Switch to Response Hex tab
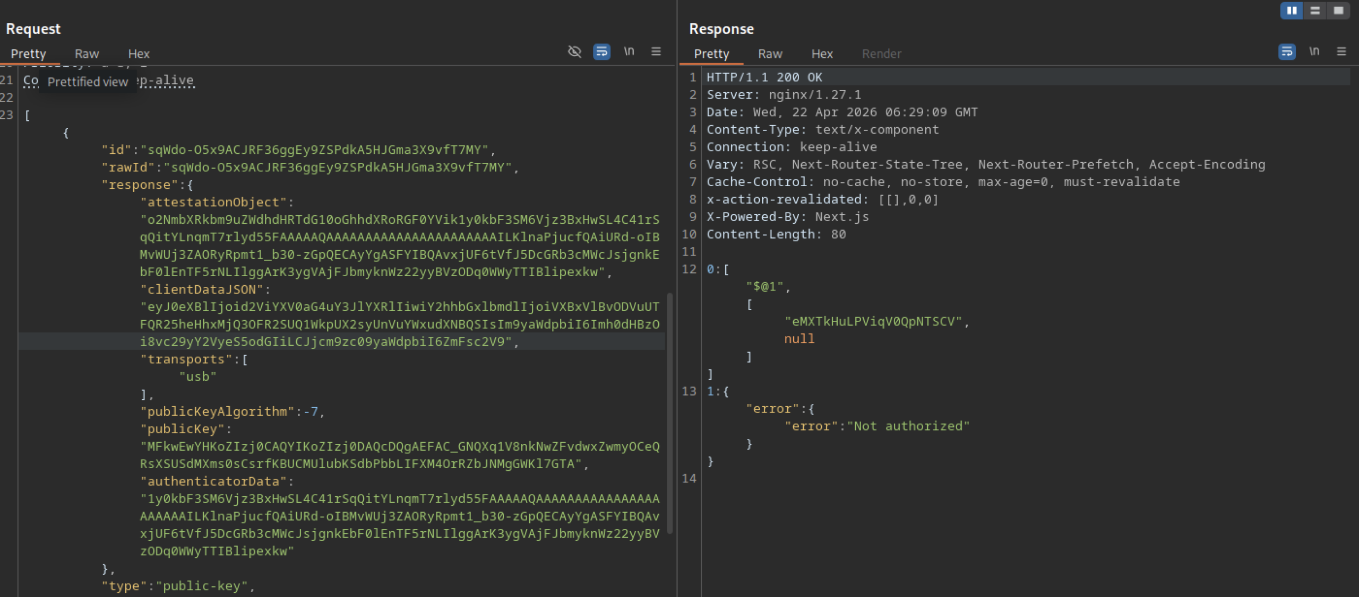 pyautogui.click(x=822, y=54)
